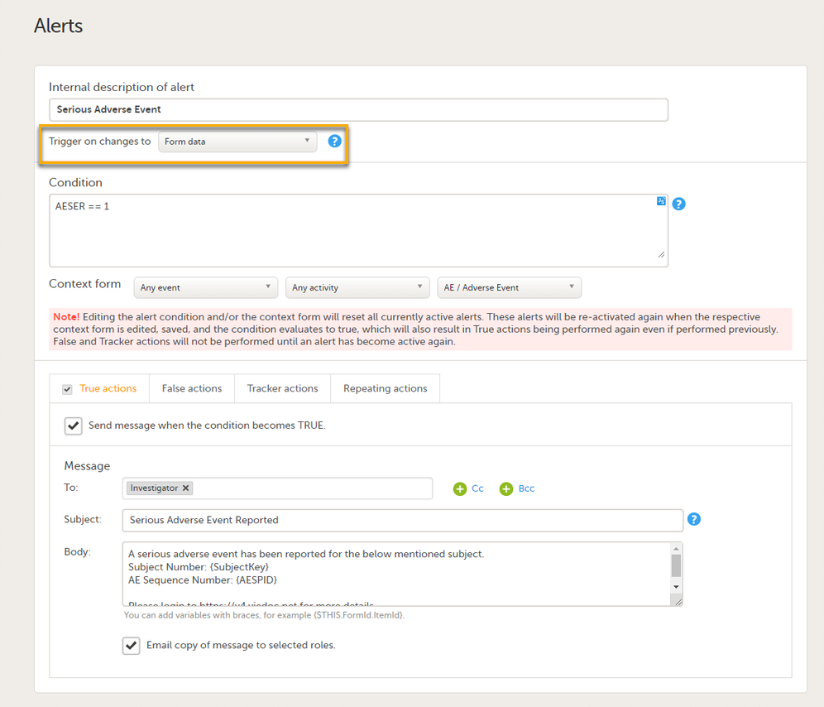Toggle the True actions tab checkbox
The height and width of the screenshot is (707, 824).
(68, 389)
